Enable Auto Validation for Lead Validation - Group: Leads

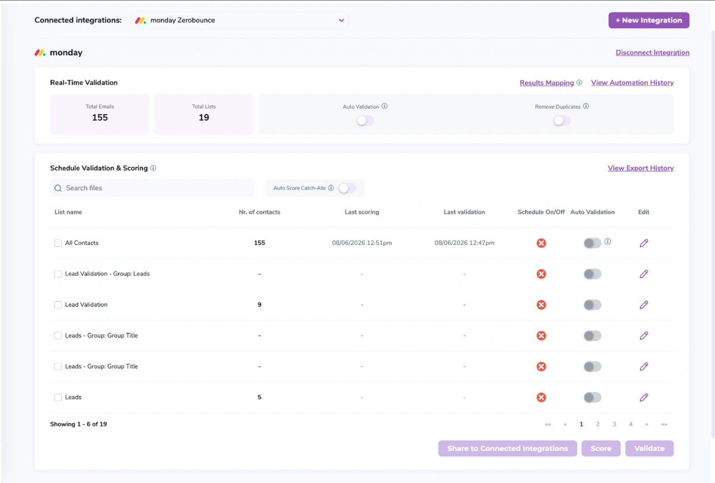click(592, 274)
